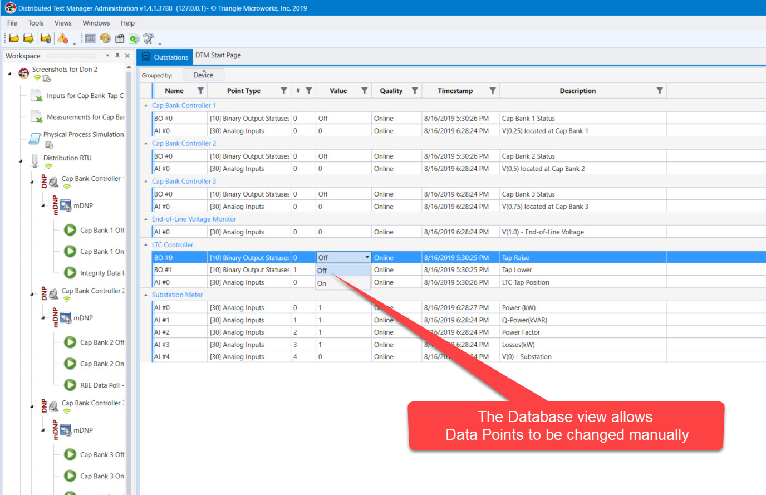Click the warning triangle toolbar icon

click(x=63, y=38)
